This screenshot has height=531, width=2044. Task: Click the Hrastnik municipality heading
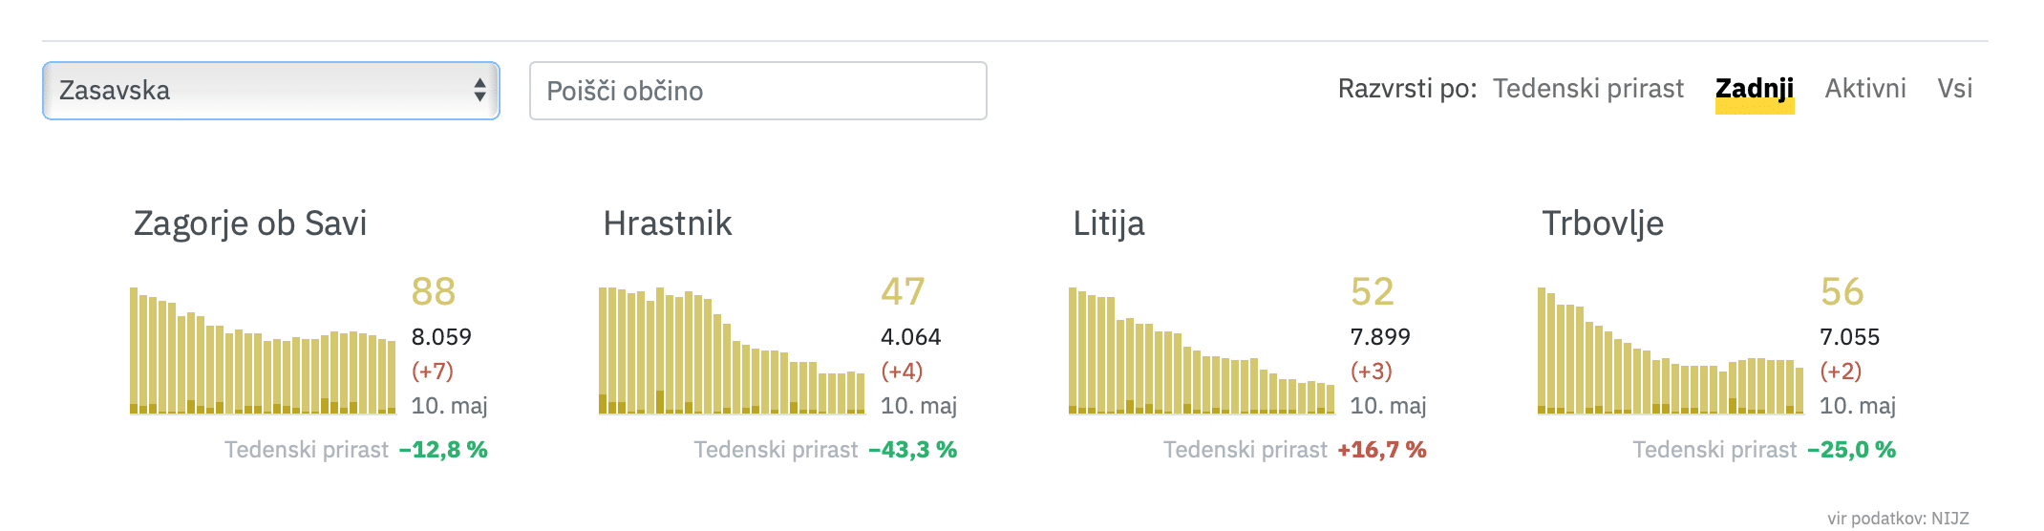click(x=668, y=223)
